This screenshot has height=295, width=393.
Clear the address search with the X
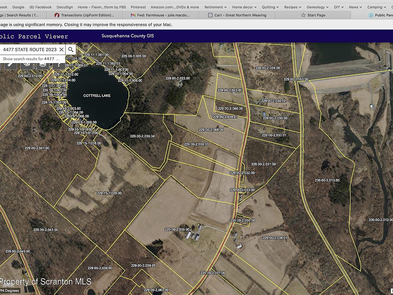click(x=61, y=50)
